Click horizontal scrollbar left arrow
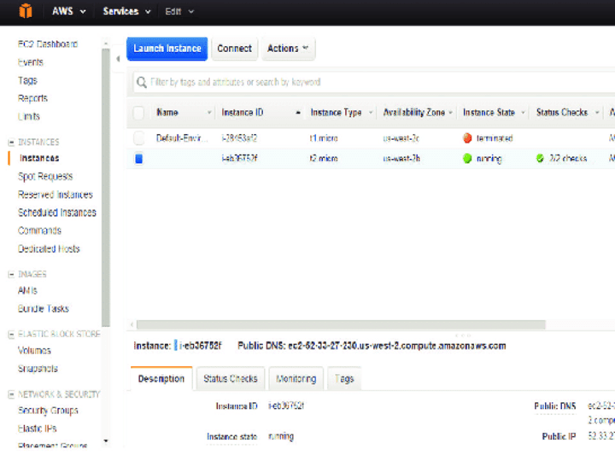The width and height of the screenshot is (615, 461). point(132,324)
